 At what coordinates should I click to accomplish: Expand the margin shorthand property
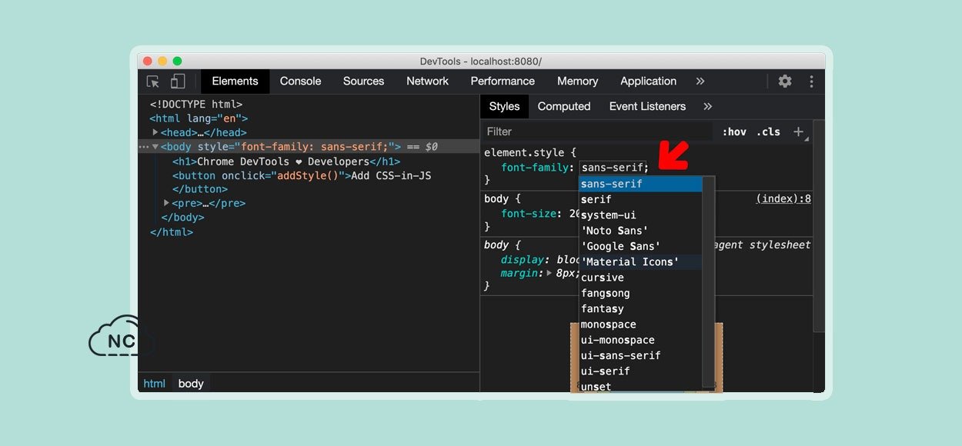[x=549, y=273]
